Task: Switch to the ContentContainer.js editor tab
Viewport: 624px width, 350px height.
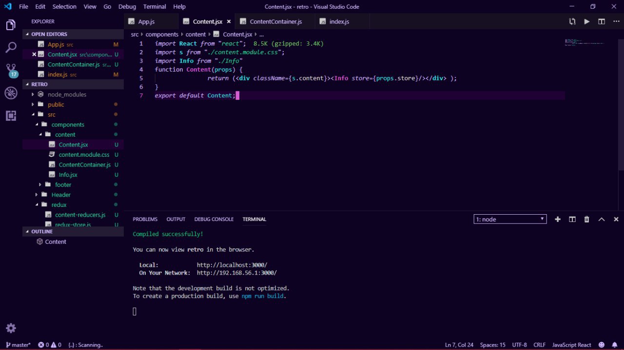Action: tap(275, 22)
